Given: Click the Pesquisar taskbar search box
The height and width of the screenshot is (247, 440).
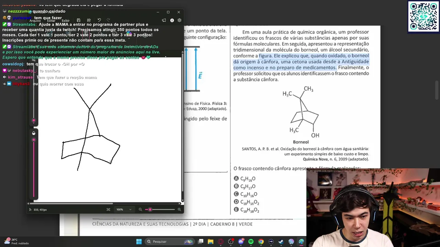Looking at the screenshot, I should click(169, 242).
